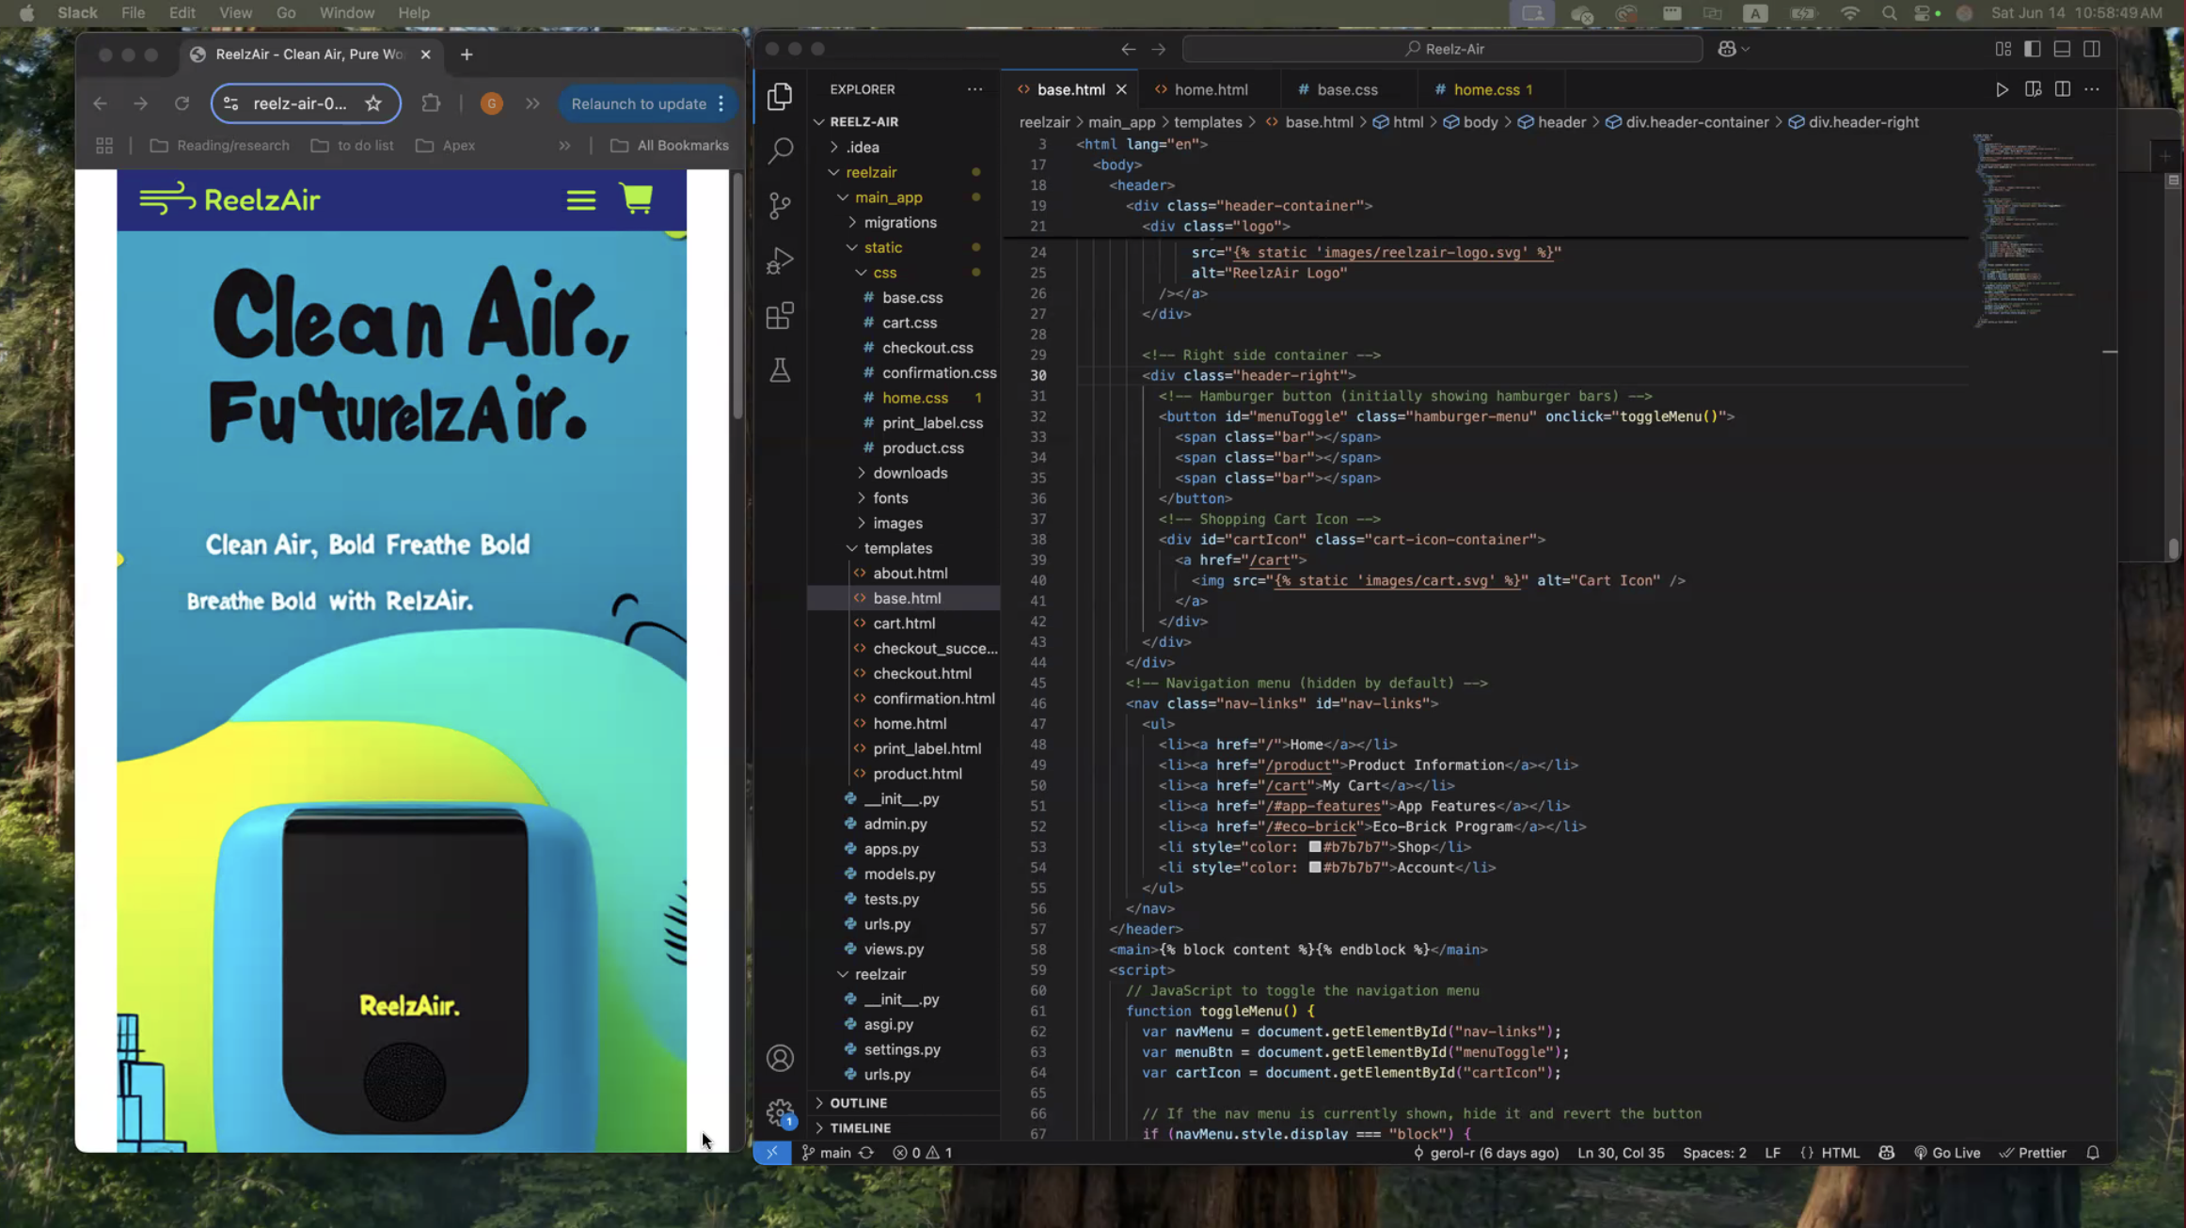Collapse the templates folder

tap(897, 548)
